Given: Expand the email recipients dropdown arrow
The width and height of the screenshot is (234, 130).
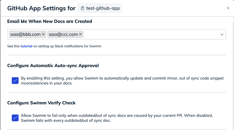Looking at the screenshot, I should [x=222, y=35].
